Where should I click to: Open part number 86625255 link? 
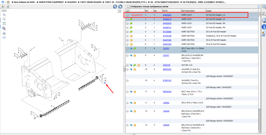click(167, 69)
